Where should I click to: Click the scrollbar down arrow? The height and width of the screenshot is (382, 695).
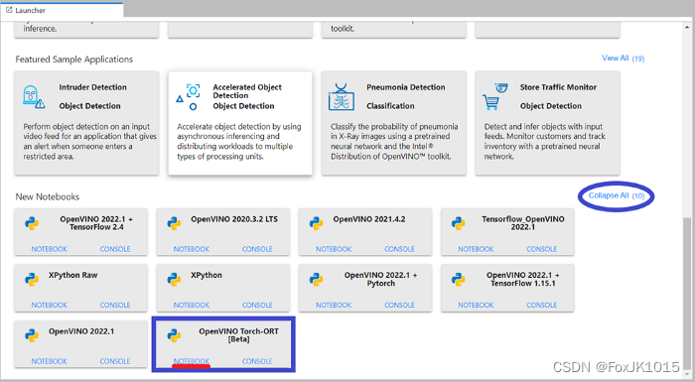[x=687, y=374]
